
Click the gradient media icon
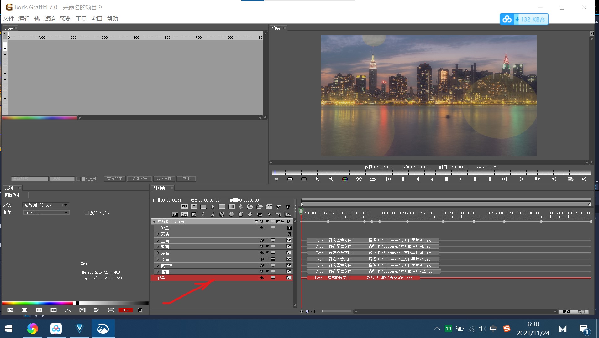point(231,207)
